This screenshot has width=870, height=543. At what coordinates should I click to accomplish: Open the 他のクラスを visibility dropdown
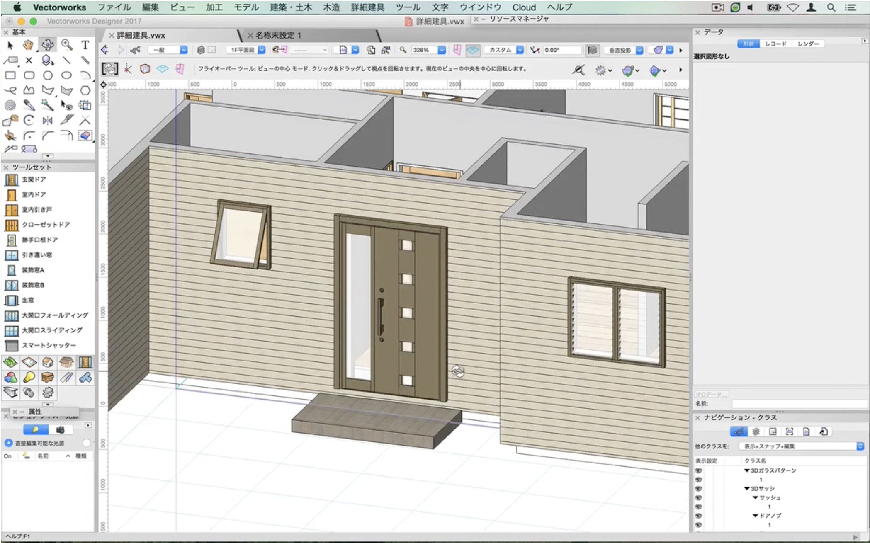pyautogui.click(x=802, y=446)
